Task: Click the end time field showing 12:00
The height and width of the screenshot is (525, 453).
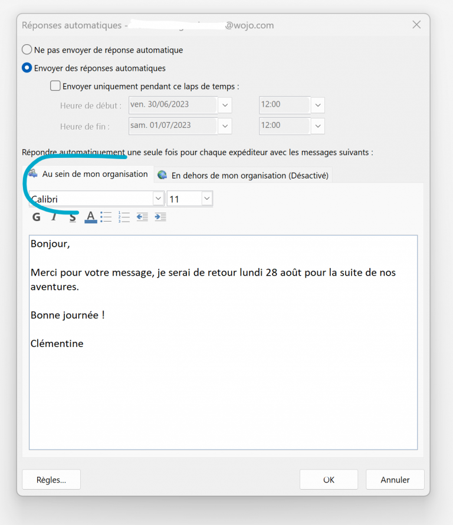Action: pos(285,126)
